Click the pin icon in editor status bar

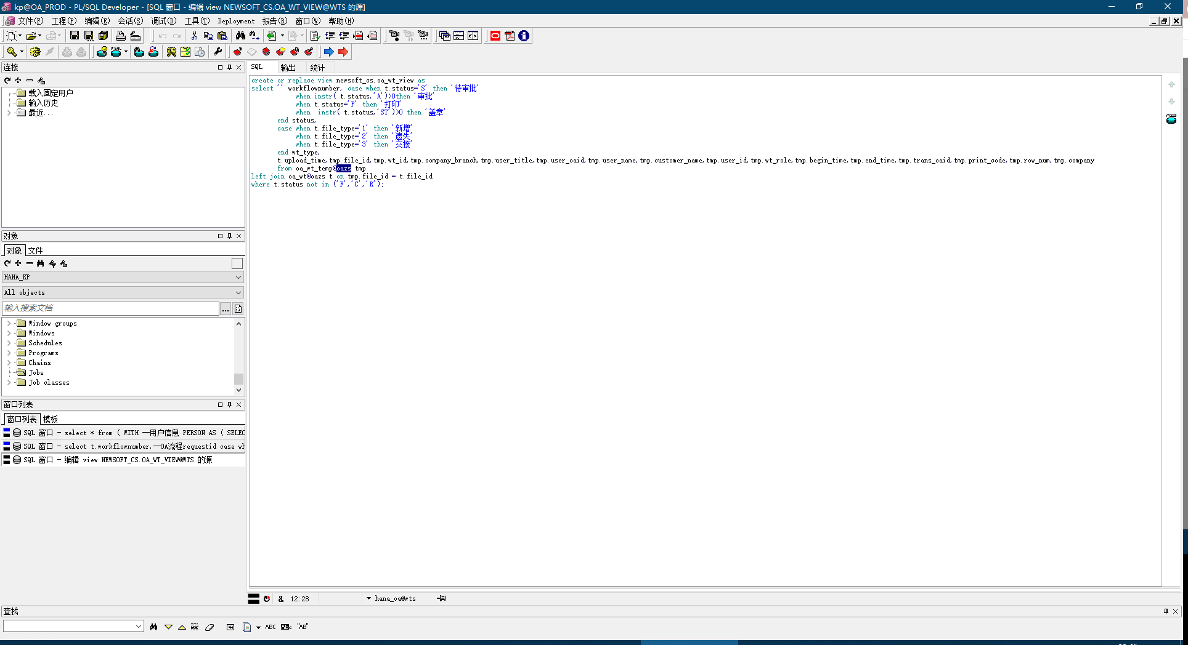[442, 598]
